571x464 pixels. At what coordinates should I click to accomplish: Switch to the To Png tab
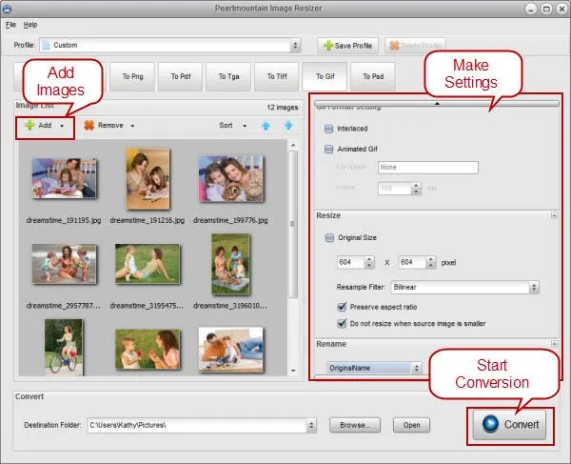[x=132, y=76]
